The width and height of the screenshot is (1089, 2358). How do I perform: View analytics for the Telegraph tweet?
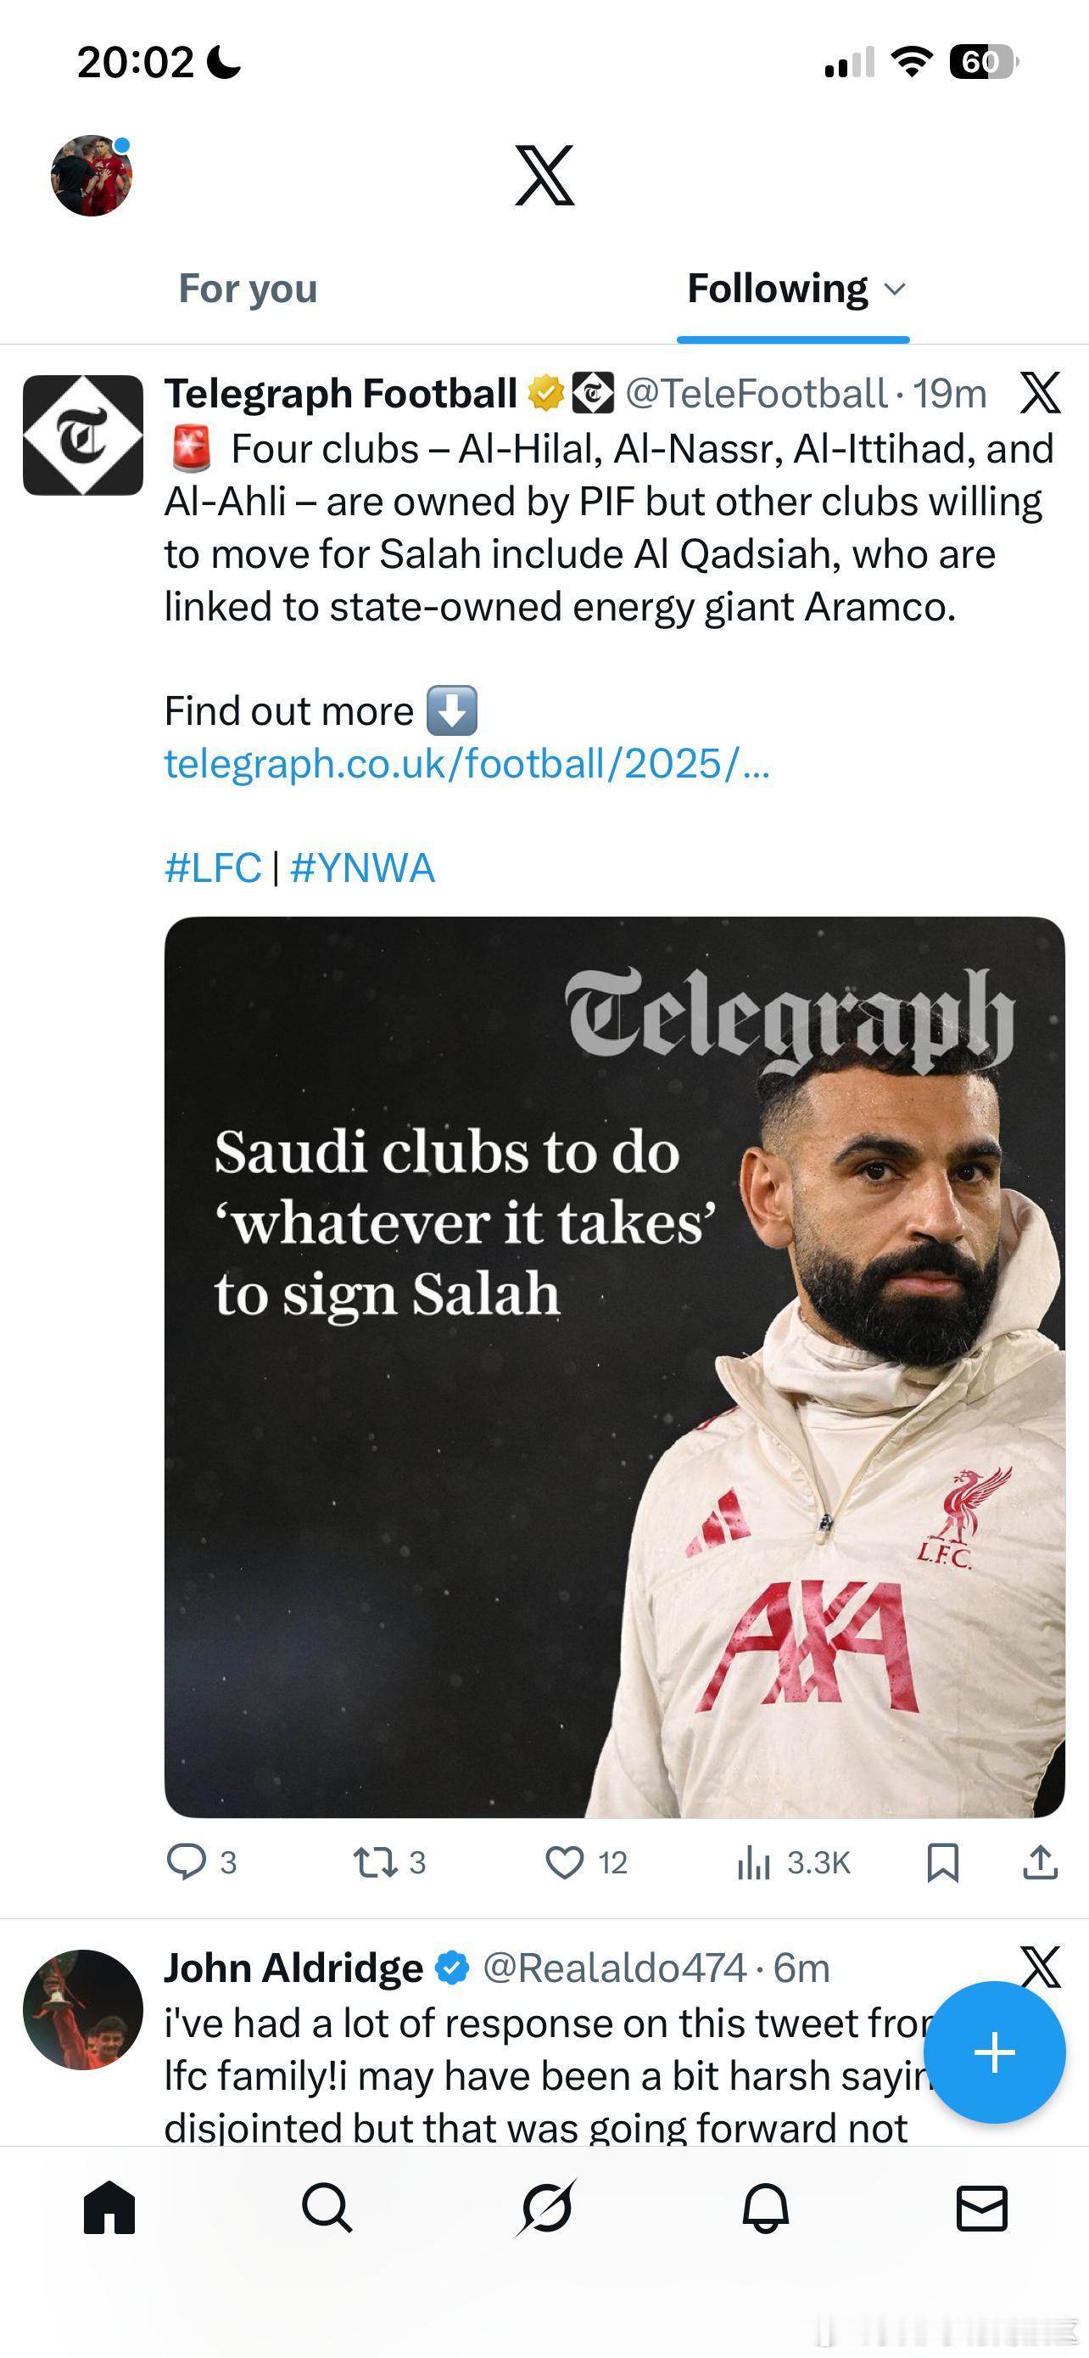coord(755,1861)
